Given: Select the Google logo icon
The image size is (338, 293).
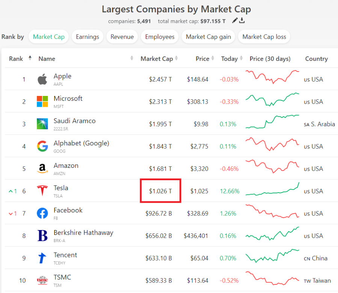Looking at the screenshot, I should (42, 146).
